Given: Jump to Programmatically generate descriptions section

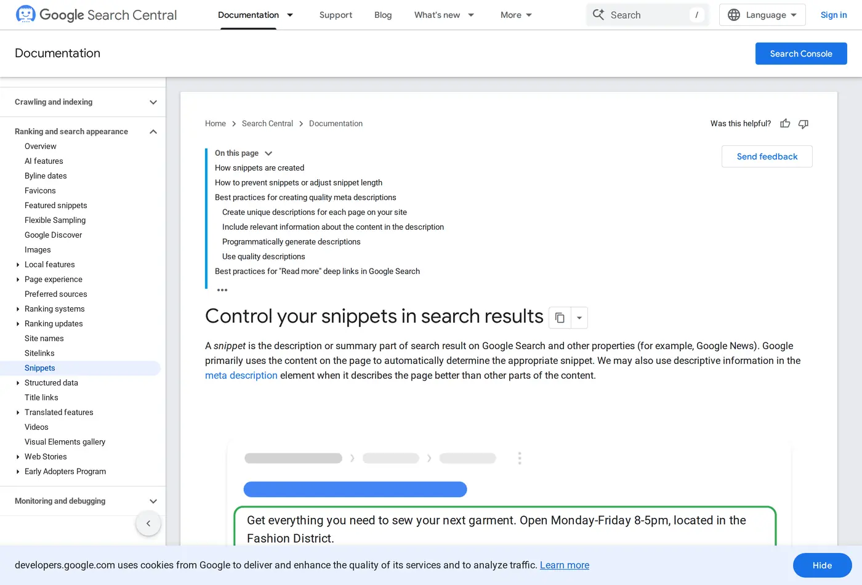Looking at the screenshot, I should (291, 242).
